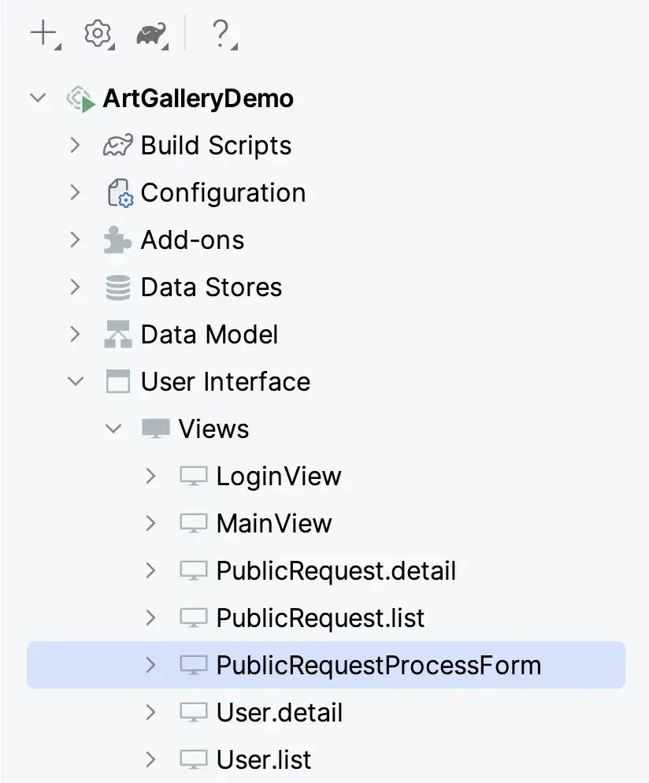Collapse the Views folder chevron
Image resolution: width=649 pixels, height=783 pixels.
click(113, 429)
